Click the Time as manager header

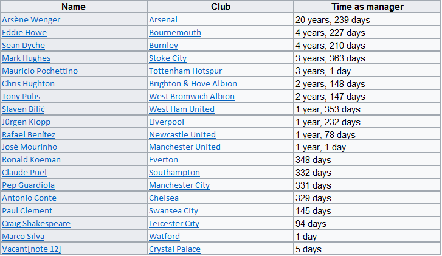[x=367, y=7]
